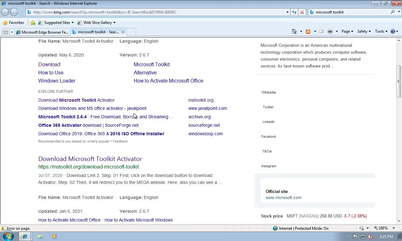
Task: Go forward with the Forward arrow button
Action: pos(14,12)
